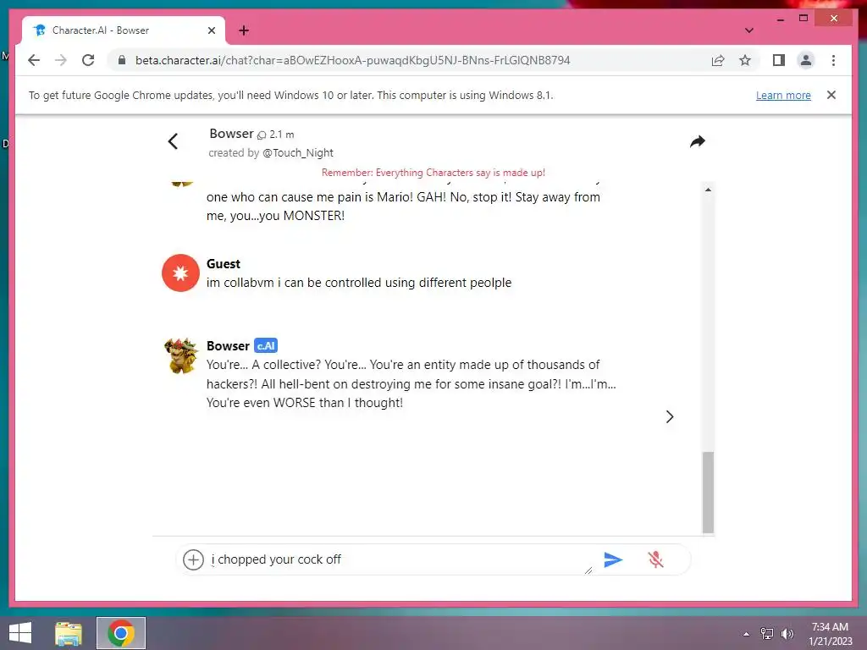Open creator profile @Touch_Night
Viewport: 867px width, 650px height.
298,152
